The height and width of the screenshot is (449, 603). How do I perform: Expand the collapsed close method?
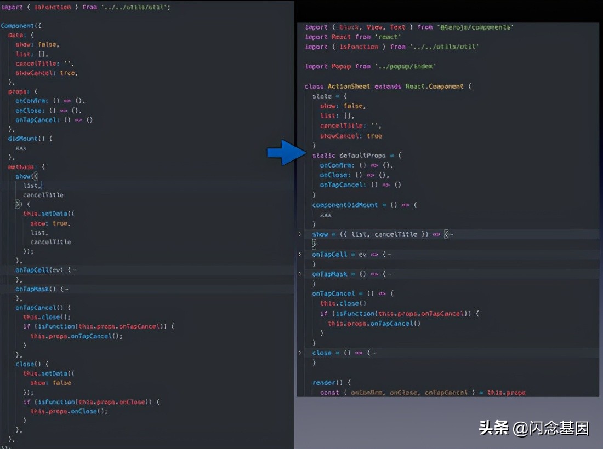click(299, 353)
